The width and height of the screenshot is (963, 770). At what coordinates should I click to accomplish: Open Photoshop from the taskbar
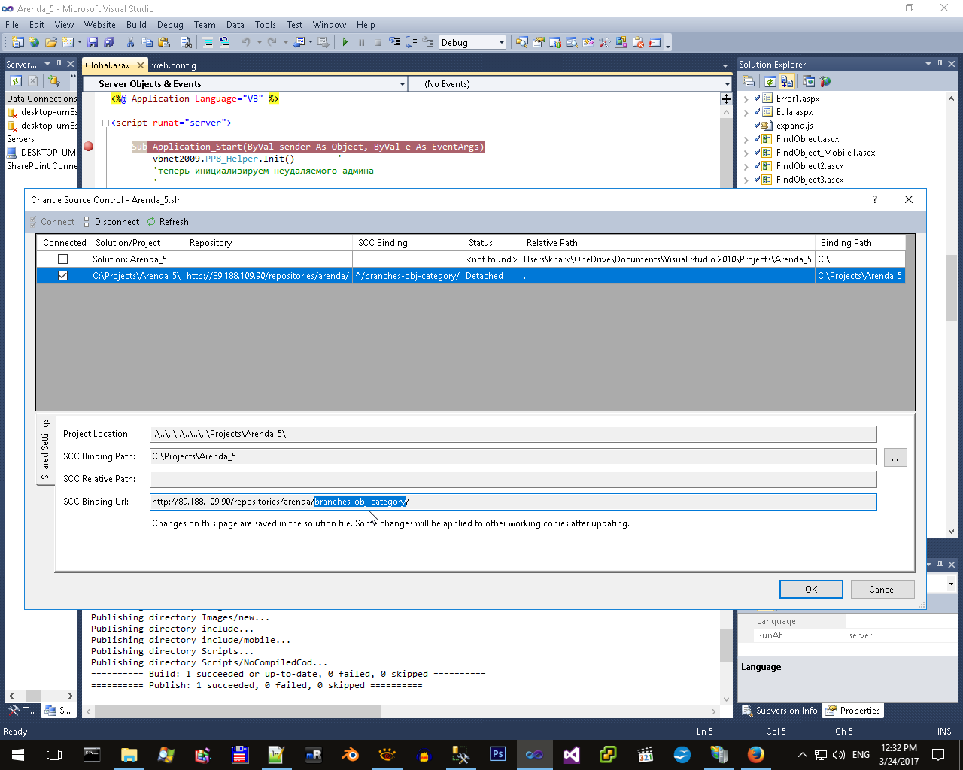(498, 754)
